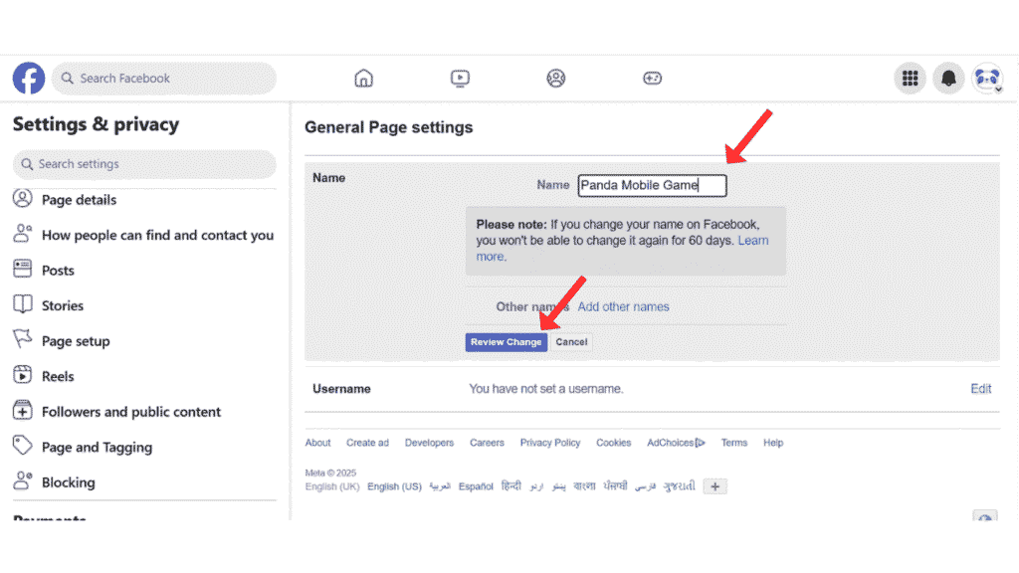Click the Review Change button

507,342
